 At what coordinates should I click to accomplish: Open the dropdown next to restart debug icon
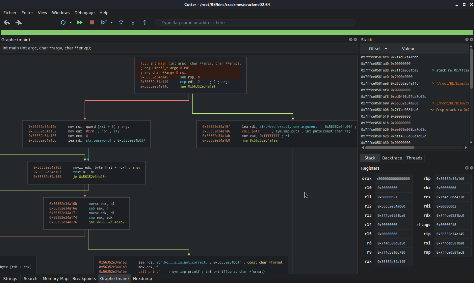(x=70, y=22)
